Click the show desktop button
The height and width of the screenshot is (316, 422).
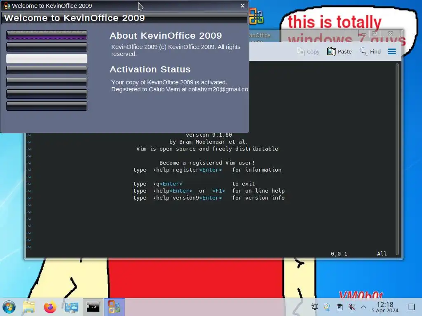[411, 307]
